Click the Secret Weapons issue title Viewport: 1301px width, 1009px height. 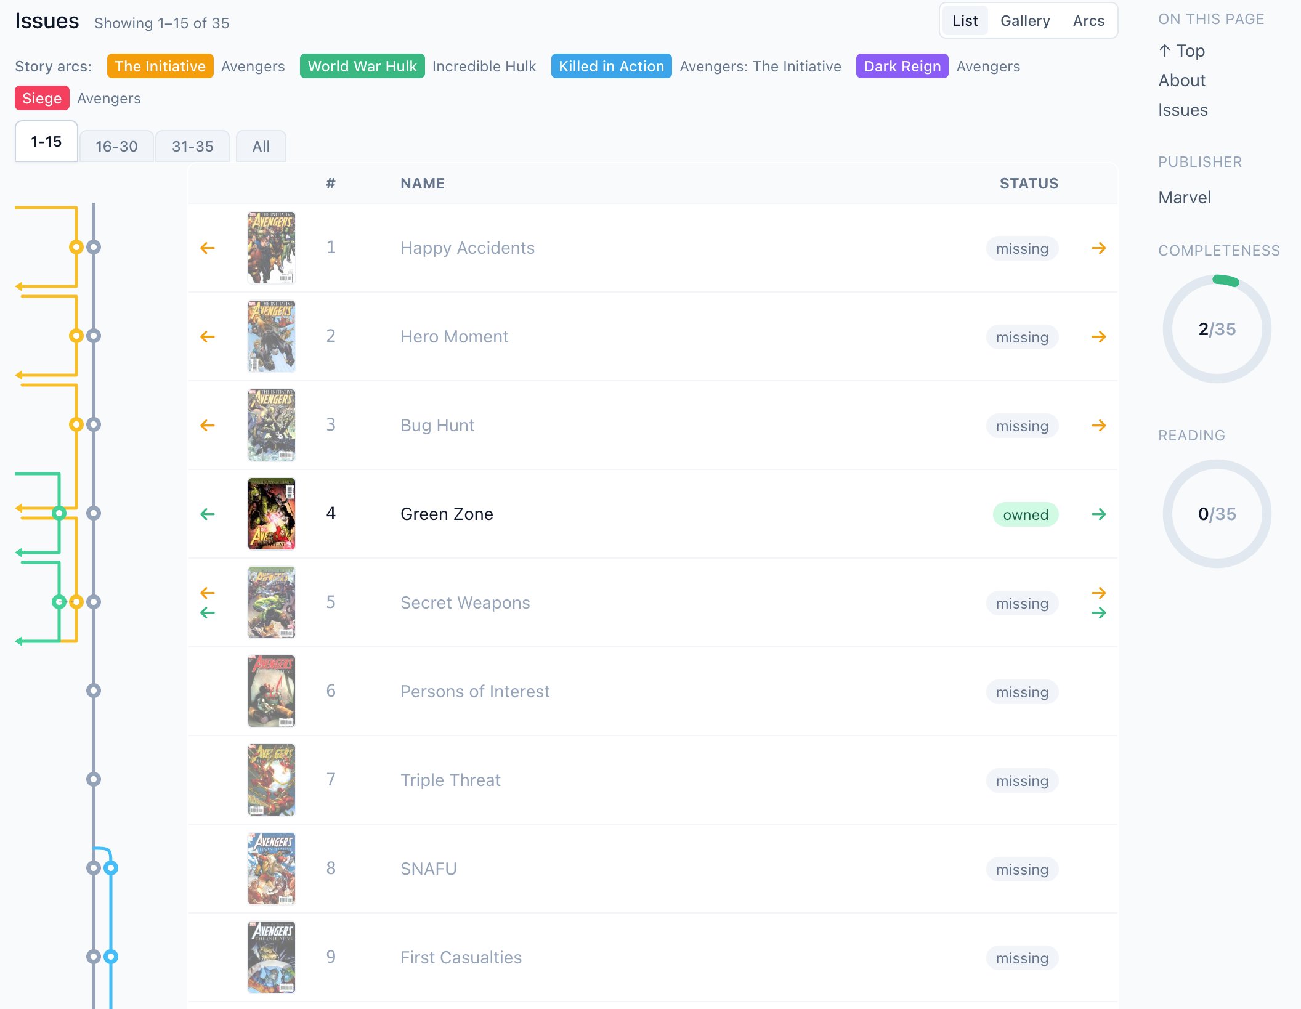[465, 602]
